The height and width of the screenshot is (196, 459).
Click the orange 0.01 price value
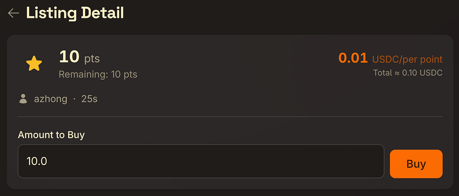click(x=353, y=58)
